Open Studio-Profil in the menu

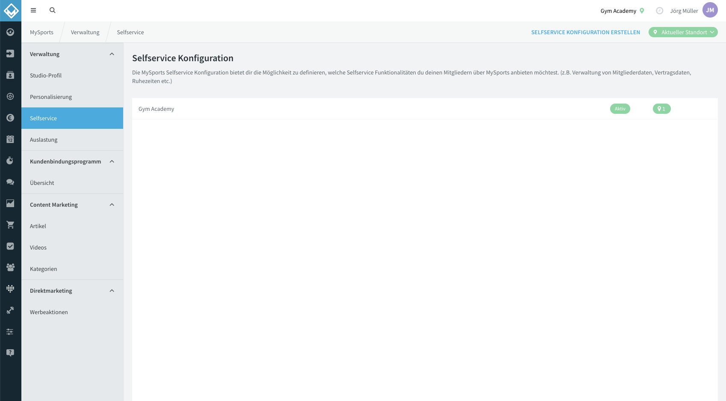tap(72, 75)
